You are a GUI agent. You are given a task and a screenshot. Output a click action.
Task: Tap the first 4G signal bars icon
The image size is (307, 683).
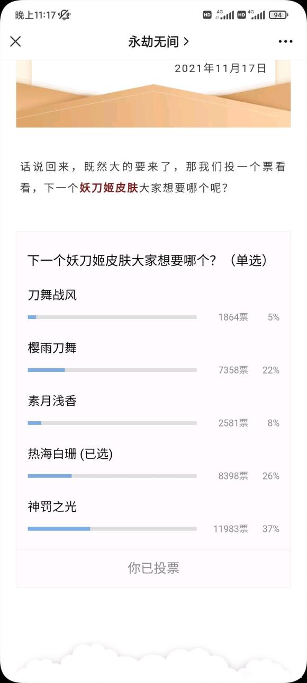(x=224, y=14)
